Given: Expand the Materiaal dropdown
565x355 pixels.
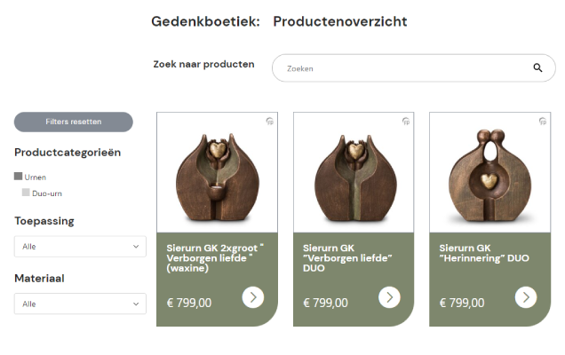Looking at the screenshot, I should pos(80,304).
